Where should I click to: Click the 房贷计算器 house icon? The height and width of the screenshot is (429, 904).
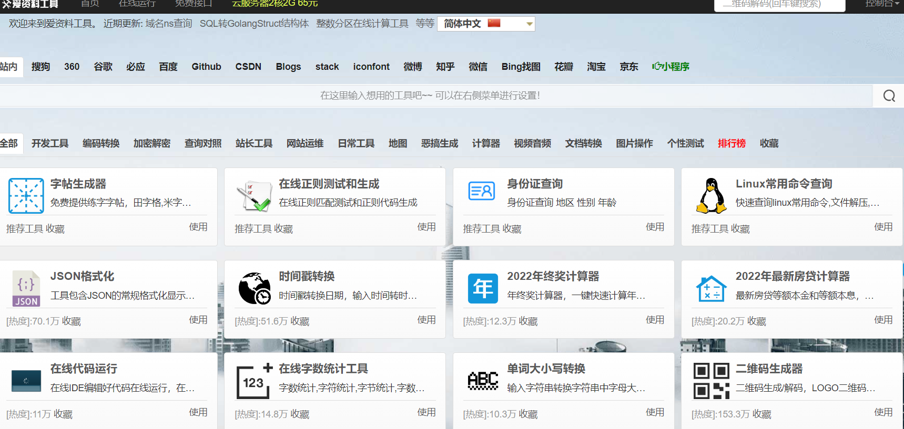pos(711,288)
